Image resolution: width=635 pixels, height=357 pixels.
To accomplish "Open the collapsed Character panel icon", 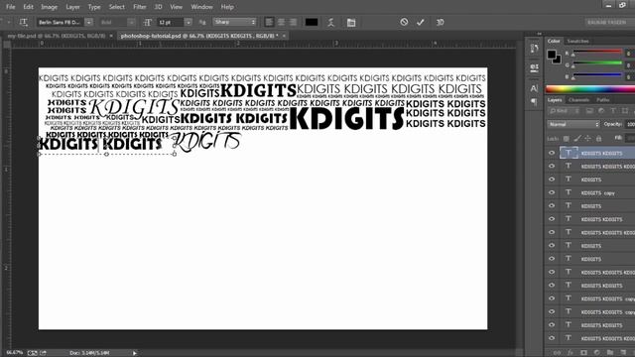I will pos(534,88).
